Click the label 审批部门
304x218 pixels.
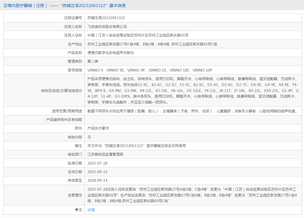tap(75, 154)
